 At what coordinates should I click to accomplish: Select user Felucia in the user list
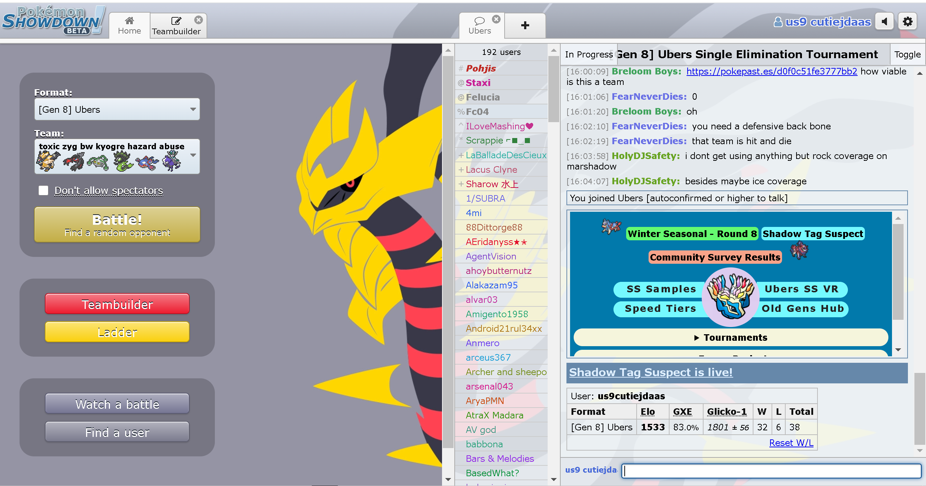(501, 97)
